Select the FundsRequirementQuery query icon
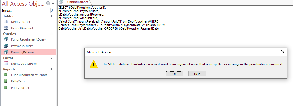 6,39
